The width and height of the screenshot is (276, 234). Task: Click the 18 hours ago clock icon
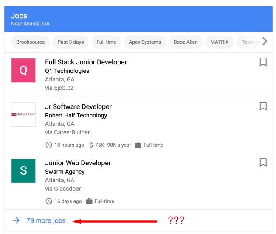49,145
